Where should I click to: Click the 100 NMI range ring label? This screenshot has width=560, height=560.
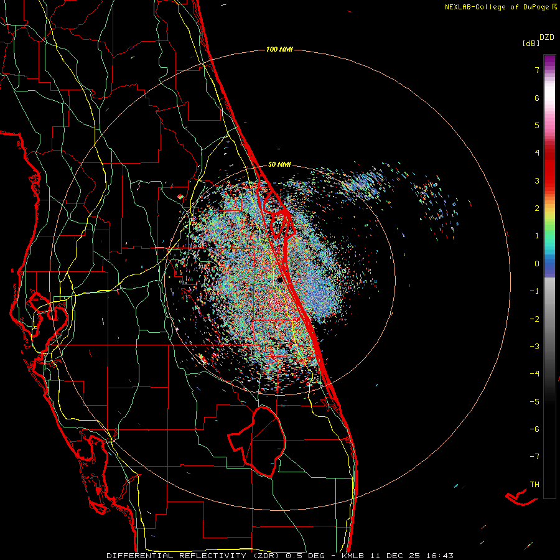point(279,49)
